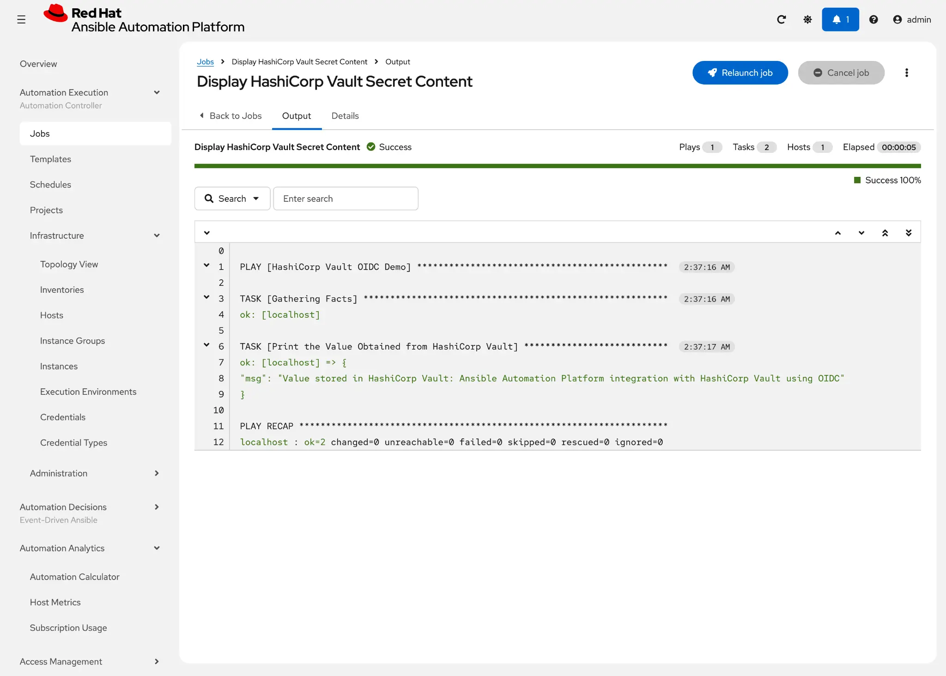Open Templates in the sidebar
946x676 pixels.
coord(50,159)
